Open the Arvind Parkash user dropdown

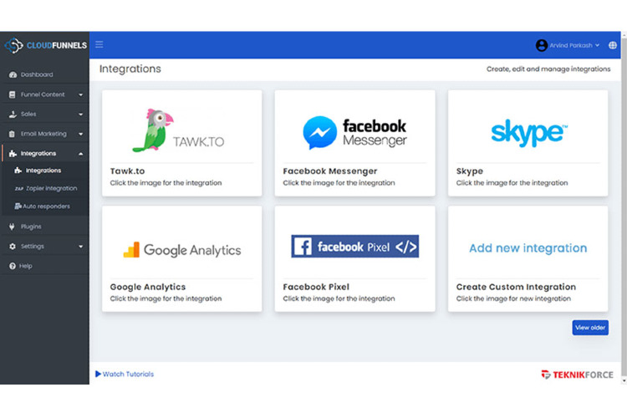click(568, 45)
